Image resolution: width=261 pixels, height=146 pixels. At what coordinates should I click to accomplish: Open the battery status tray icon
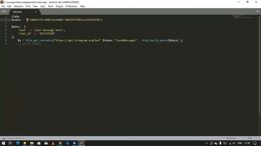point(225,143)
